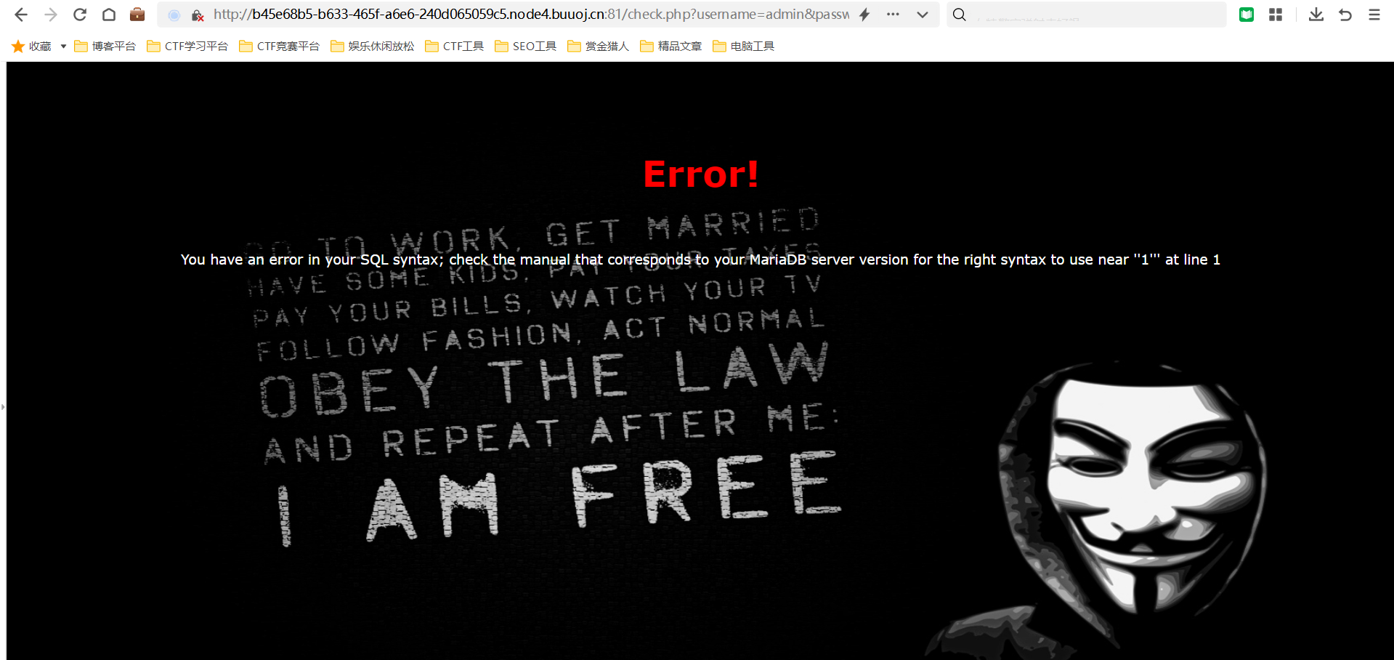Click the briefcase toolbox icon
1394x660 pixels.
137,14
